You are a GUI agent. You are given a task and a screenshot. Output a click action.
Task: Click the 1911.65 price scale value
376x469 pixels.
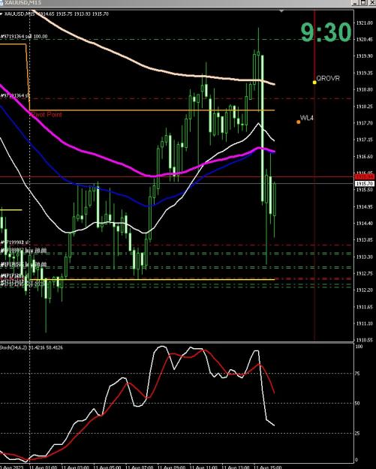click(364, 307)
